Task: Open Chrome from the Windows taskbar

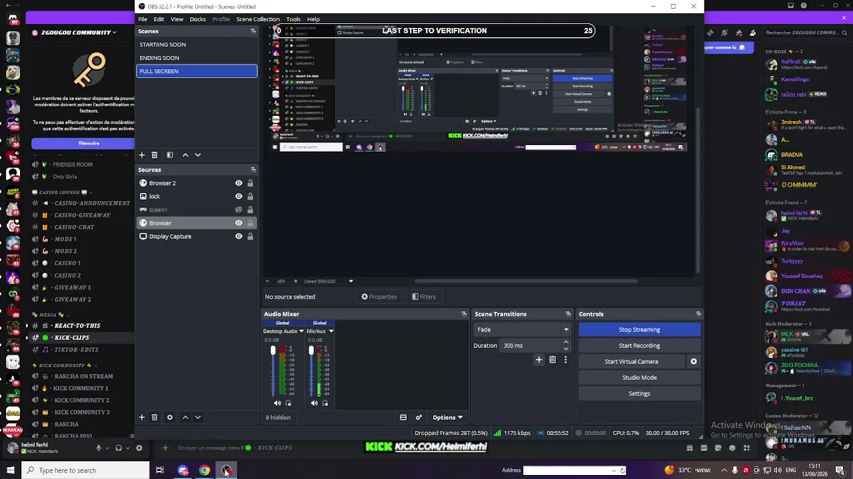Action: [x=205, y=470]
